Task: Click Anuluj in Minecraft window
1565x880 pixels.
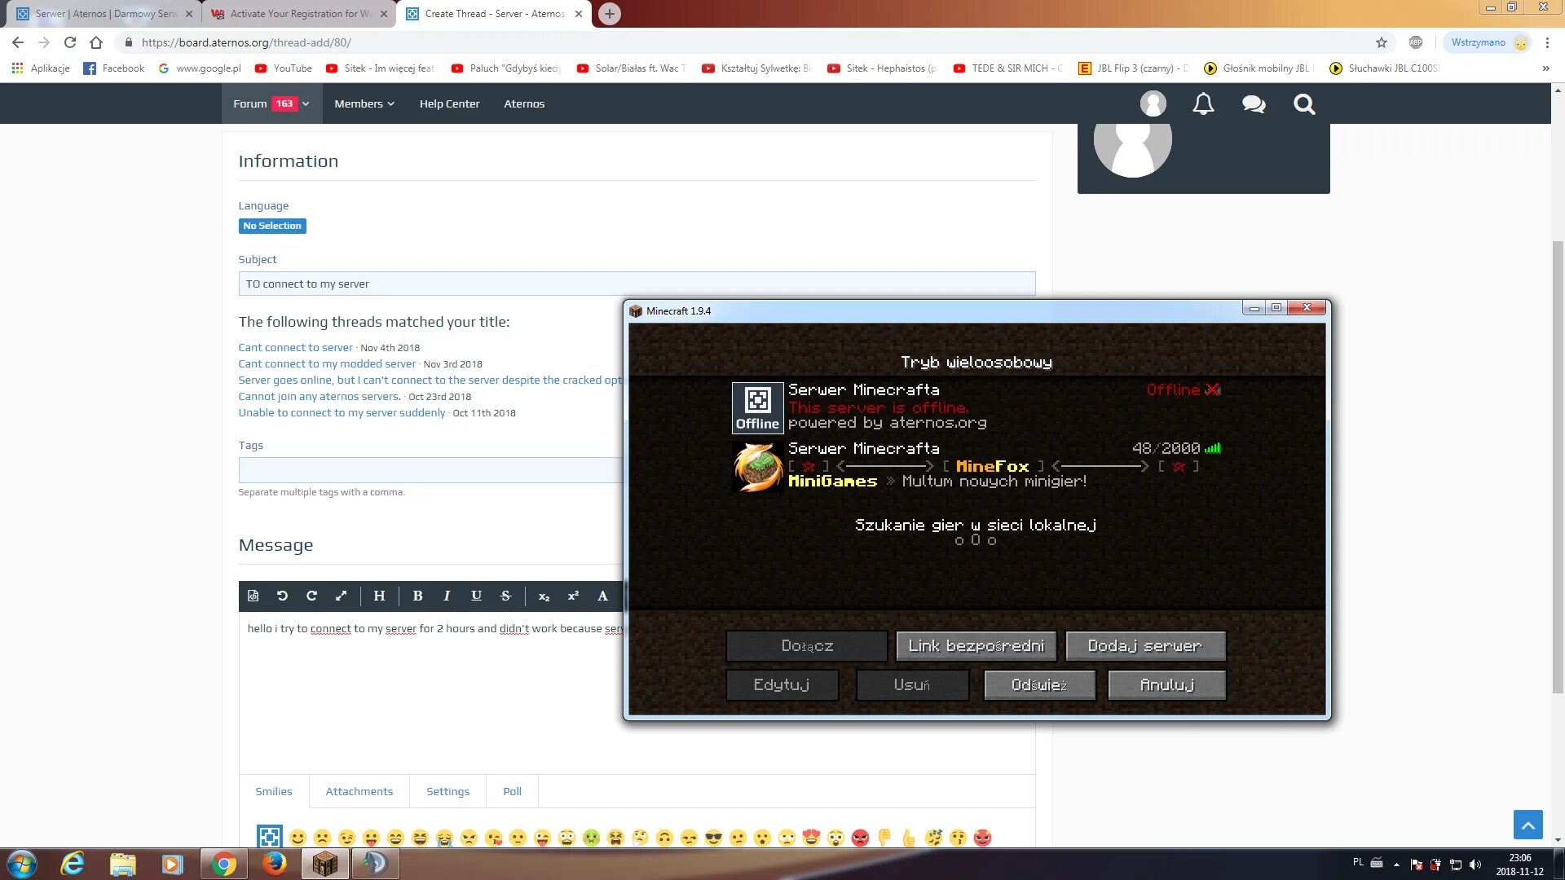Action: [1166, 685]
